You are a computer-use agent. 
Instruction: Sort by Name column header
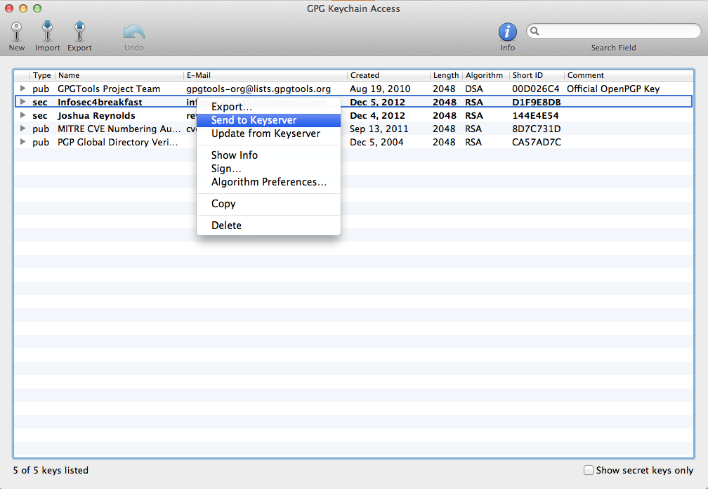point(119,75)
